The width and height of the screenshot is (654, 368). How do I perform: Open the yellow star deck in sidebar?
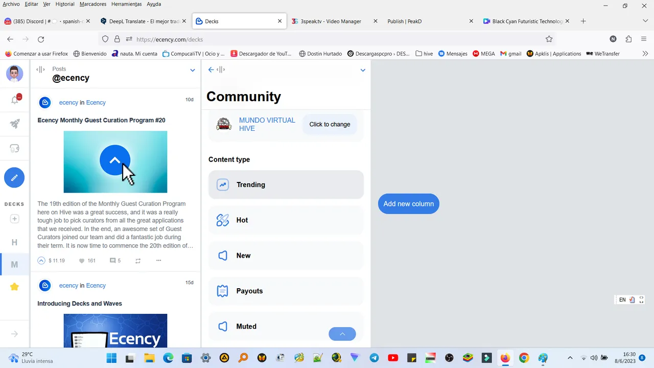[14, 287]
